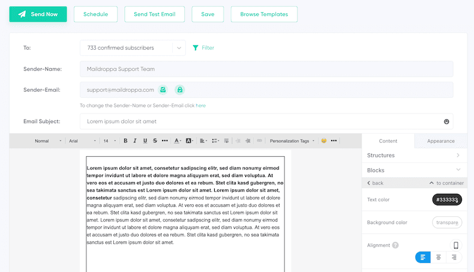Image resolution: width=474 pixels, height=272 pixels.
Task: Open the Personalization Tags dropdown
Action: click(292, 141)
